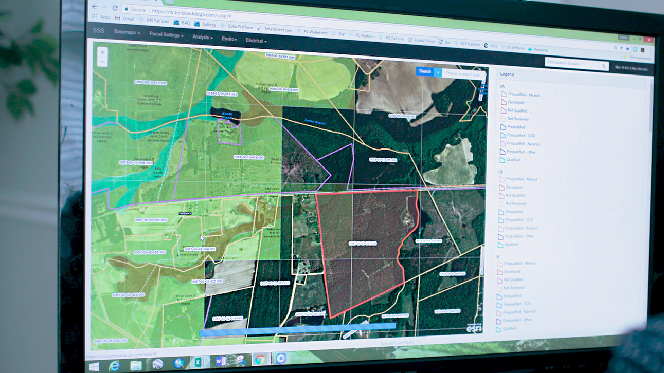Click the VA Not Reviewed legend symbol
Image resolution: width=664 pixels, height=373 pixels.
click(505, 119)
